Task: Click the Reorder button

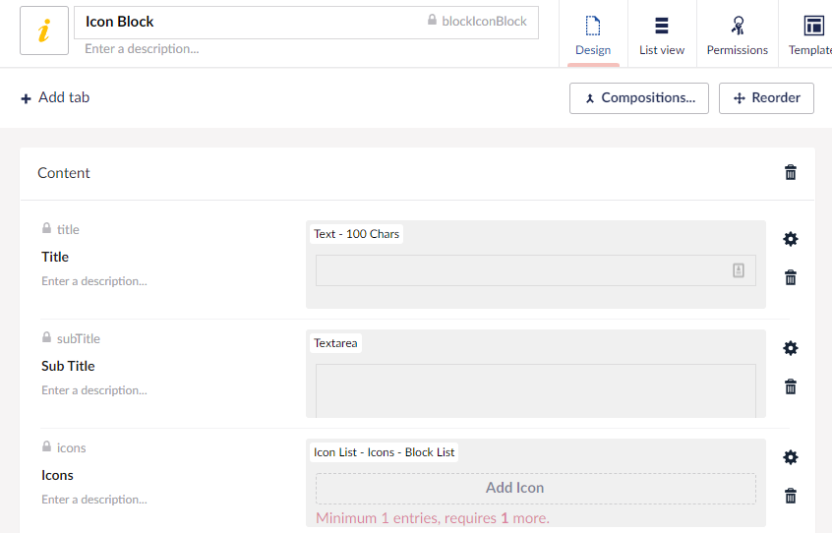Action: (x=766, y=98)
